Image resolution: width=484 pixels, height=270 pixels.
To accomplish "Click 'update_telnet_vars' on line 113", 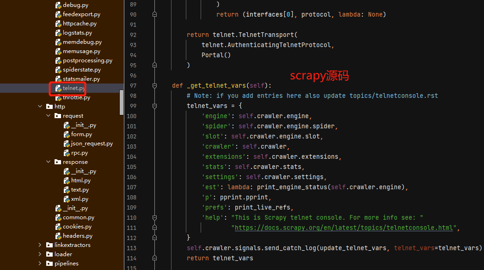I will (x=353, y=248).
